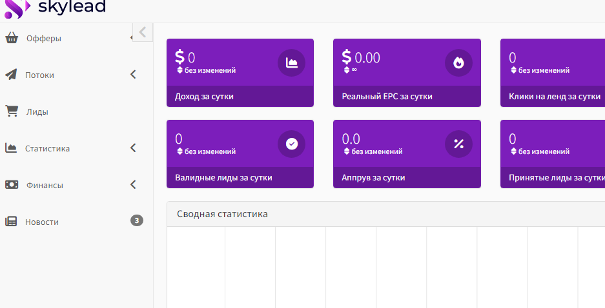The width and height of the screenshot is (605, 308).
Task: Expand the Финансы submenu chevron
Action: 133,184
